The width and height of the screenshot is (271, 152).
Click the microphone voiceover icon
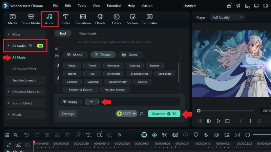click(x=206, y=135)
